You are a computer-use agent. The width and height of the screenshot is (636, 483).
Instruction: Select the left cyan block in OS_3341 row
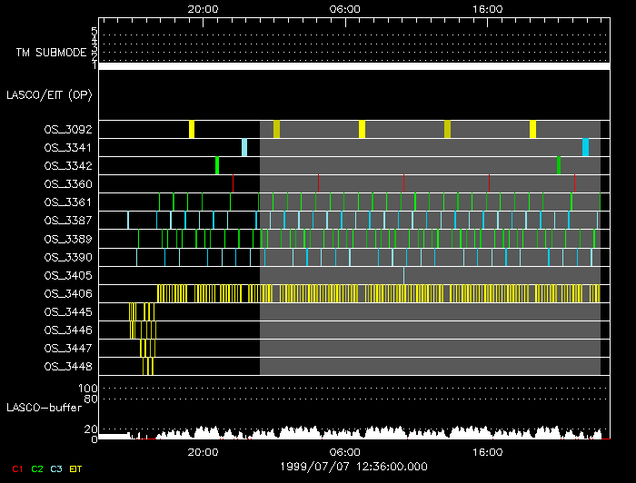244,147
